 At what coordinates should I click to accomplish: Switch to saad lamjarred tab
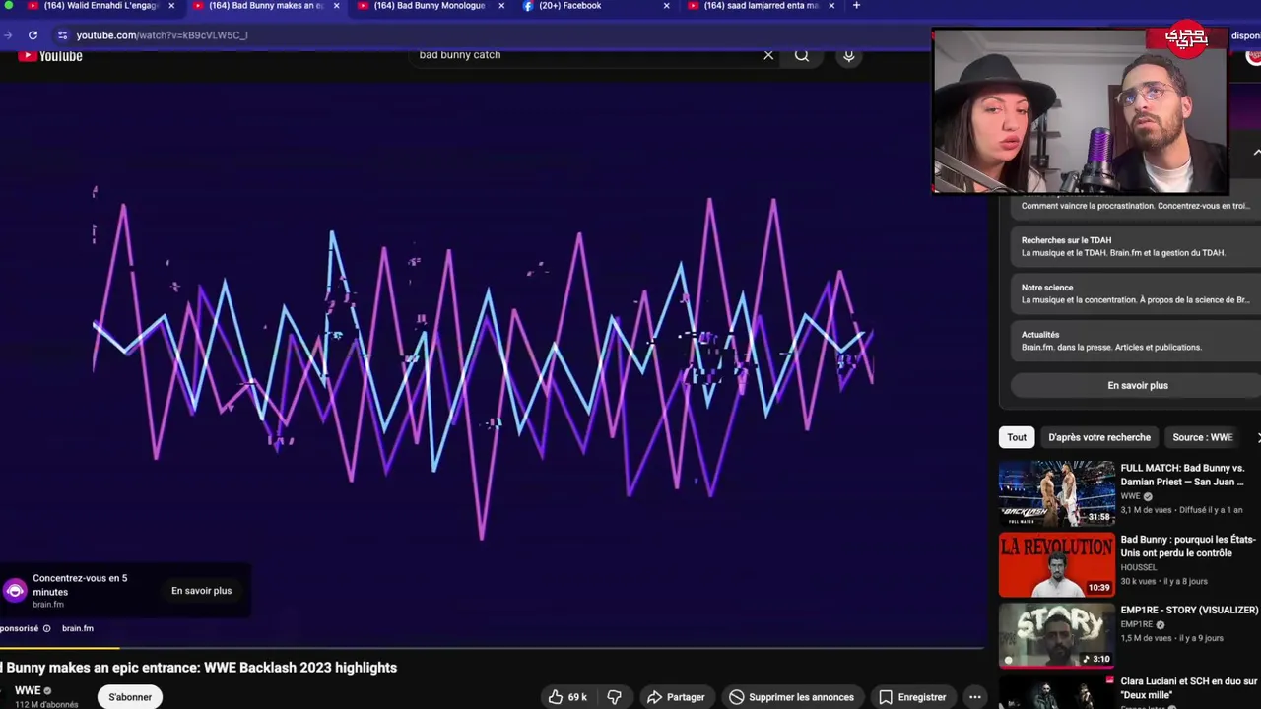click(x=761, y=6)
